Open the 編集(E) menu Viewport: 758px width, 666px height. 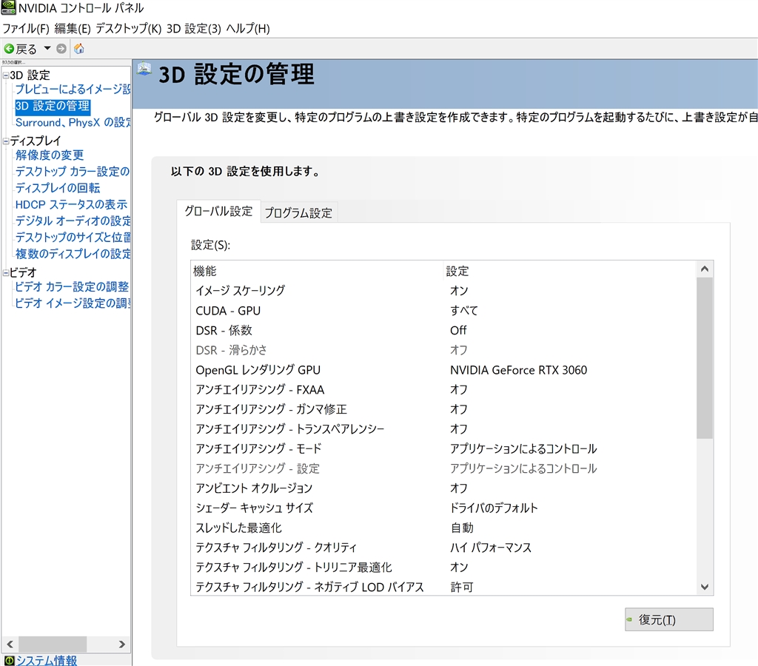coord(73,29)
